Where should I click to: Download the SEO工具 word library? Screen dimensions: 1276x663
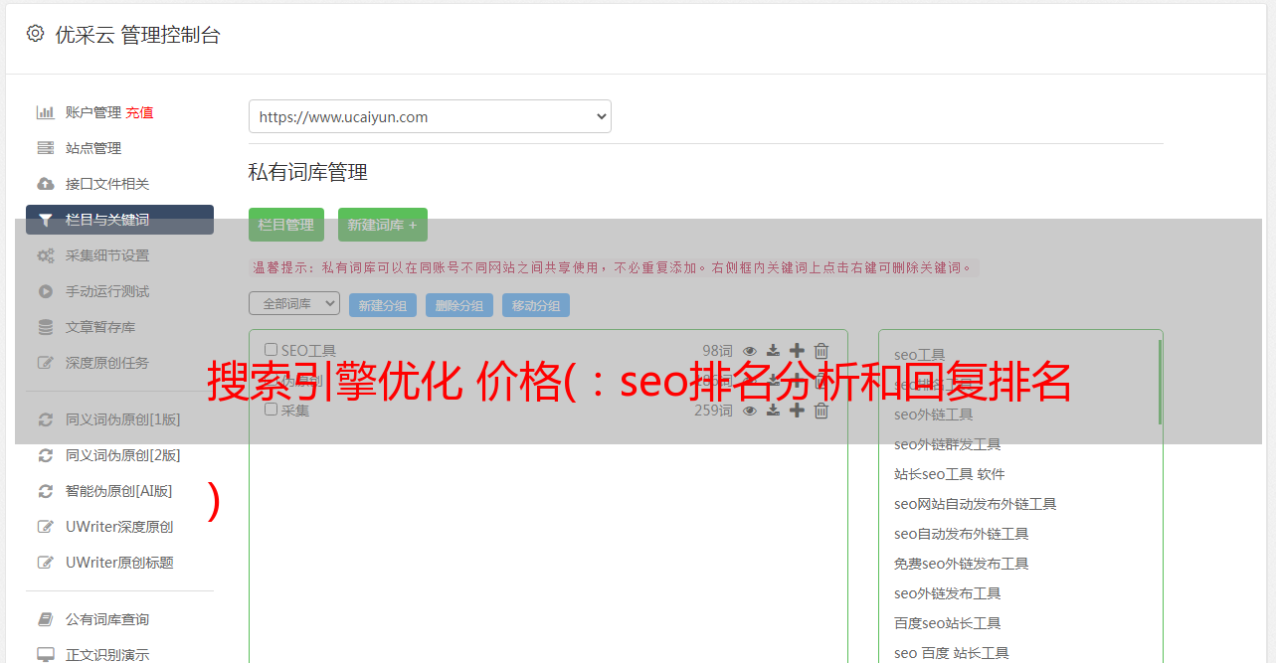pos(773,350)
